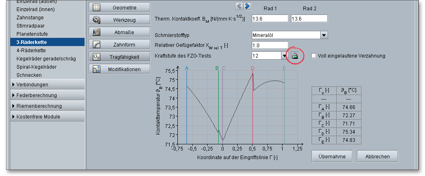
Task: Open the Kraftstufe des FZG-Tests dropdown
Action: [284, 56]
